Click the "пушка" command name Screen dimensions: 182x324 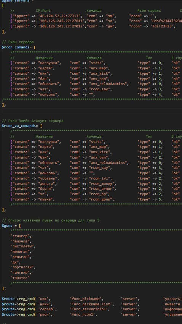pos(46,199)
